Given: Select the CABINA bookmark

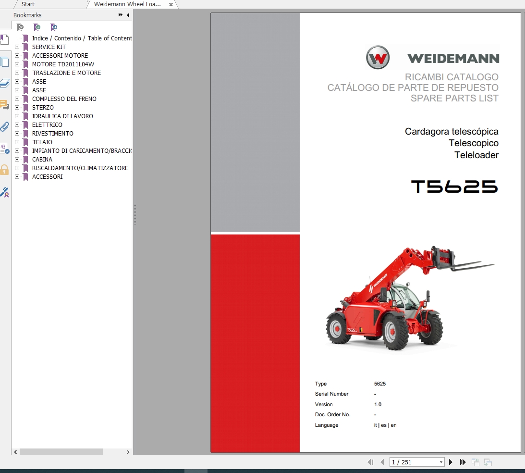Looking at the screenshot, I should (42, 159).
